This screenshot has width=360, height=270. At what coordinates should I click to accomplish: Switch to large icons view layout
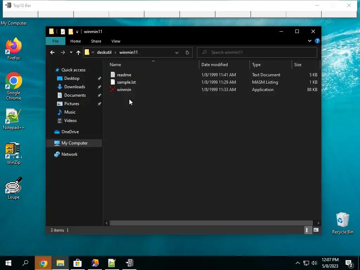(x=316, y=230)
